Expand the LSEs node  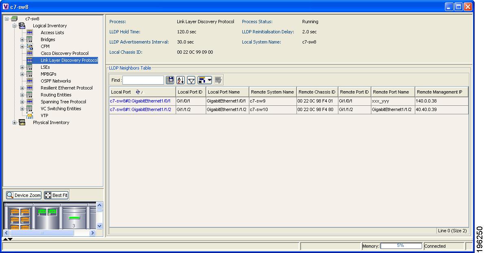coord(22,67)
